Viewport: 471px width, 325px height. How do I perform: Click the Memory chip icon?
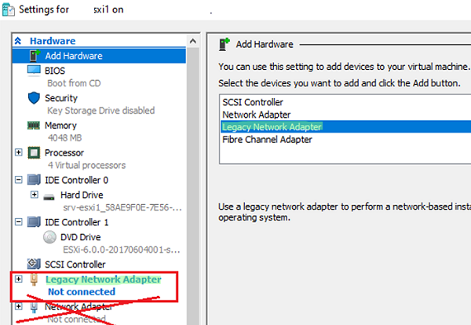pyautogui.click(x=33, y=126)
